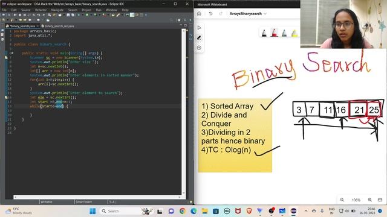This screenshot has height=217, width=387.
Task: Click the Redo arrow in Microsoft Whiteboard
Action: click(x=221, y=13)
